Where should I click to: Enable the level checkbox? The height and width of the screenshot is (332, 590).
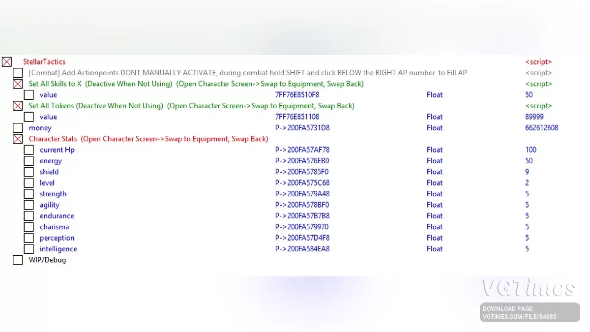tap(29, 183)
